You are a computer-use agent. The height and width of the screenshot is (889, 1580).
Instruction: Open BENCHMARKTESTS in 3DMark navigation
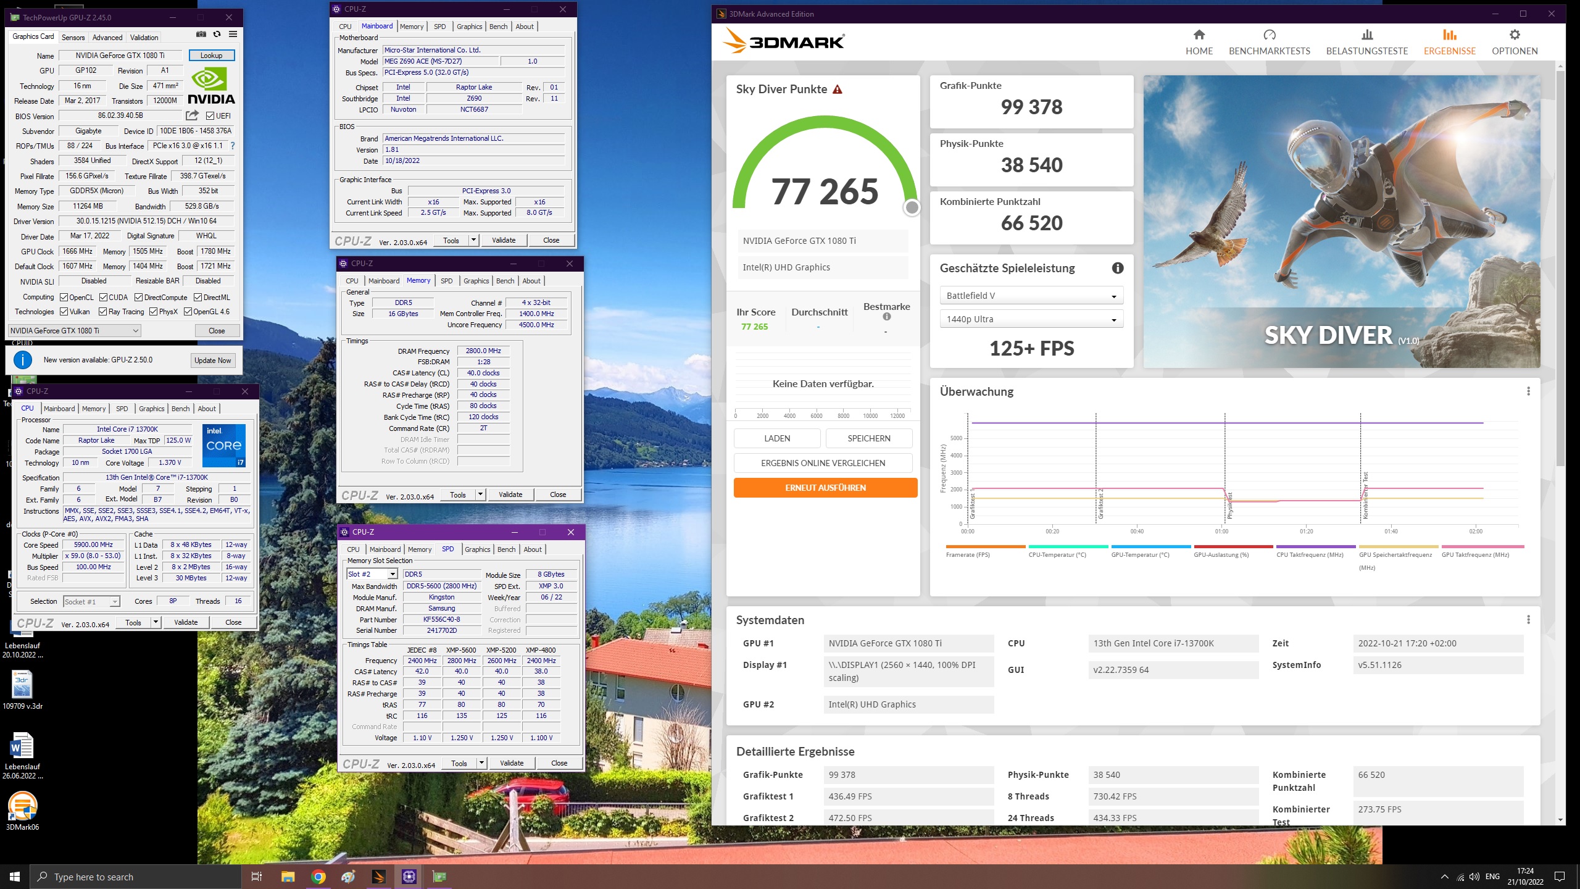pos(1269,42)
